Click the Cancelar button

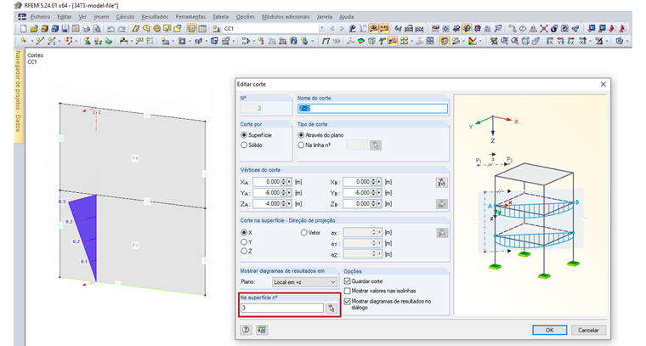587,329
